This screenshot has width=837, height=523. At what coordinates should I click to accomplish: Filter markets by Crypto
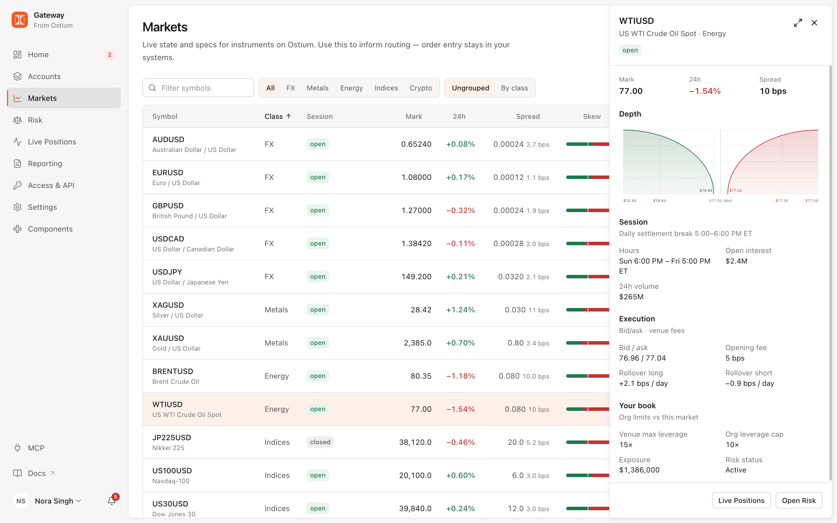click(421, 88)
